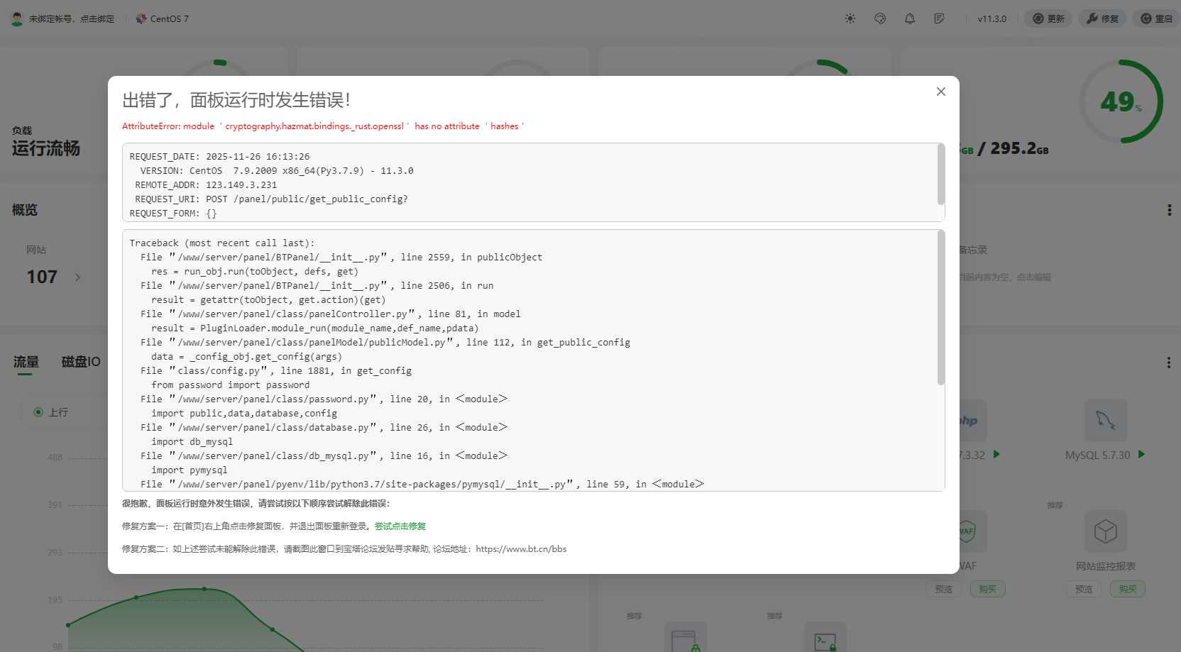Screen dimensions: 1181x652
Task: Click the 尝试点击修复 link
Action: tap(400, 526)
